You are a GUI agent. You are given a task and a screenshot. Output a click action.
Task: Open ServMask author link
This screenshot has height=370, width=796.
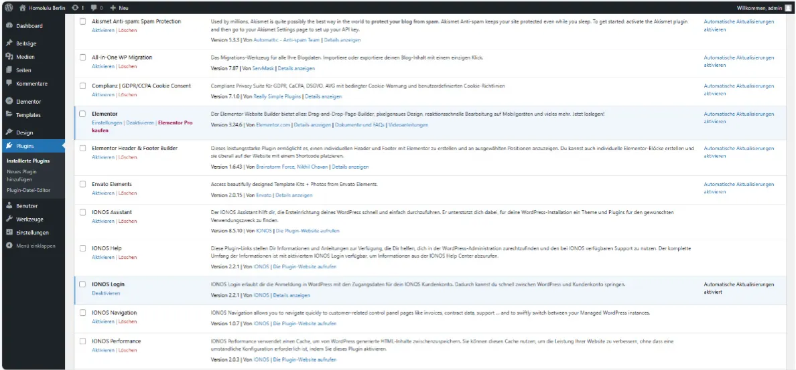click(263, 68)
